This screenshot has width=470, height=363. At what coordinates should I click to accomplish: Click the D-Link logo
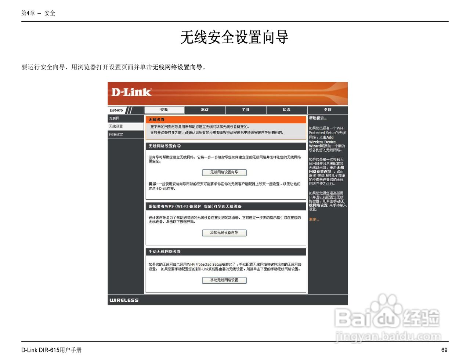click(131, 92)
